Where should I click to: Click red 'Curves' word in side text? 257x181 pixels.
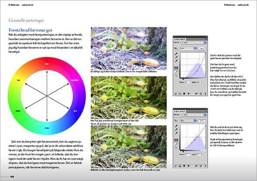coord(232,71)
